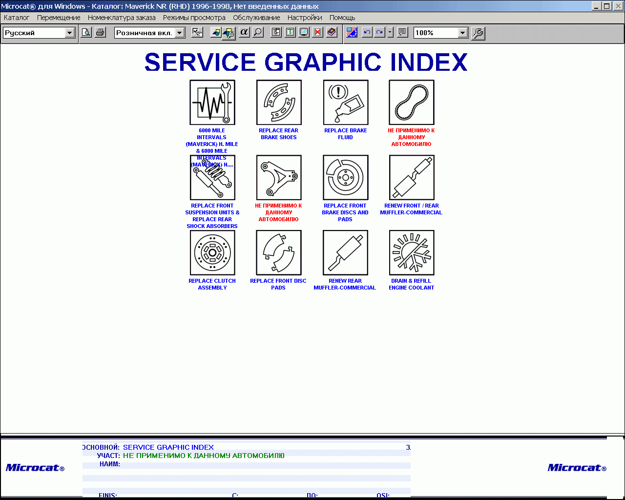Click the pressed shapes-with-magnifier toolbar icon
Screen dimensions: 625x500
[x=229, y=33]
